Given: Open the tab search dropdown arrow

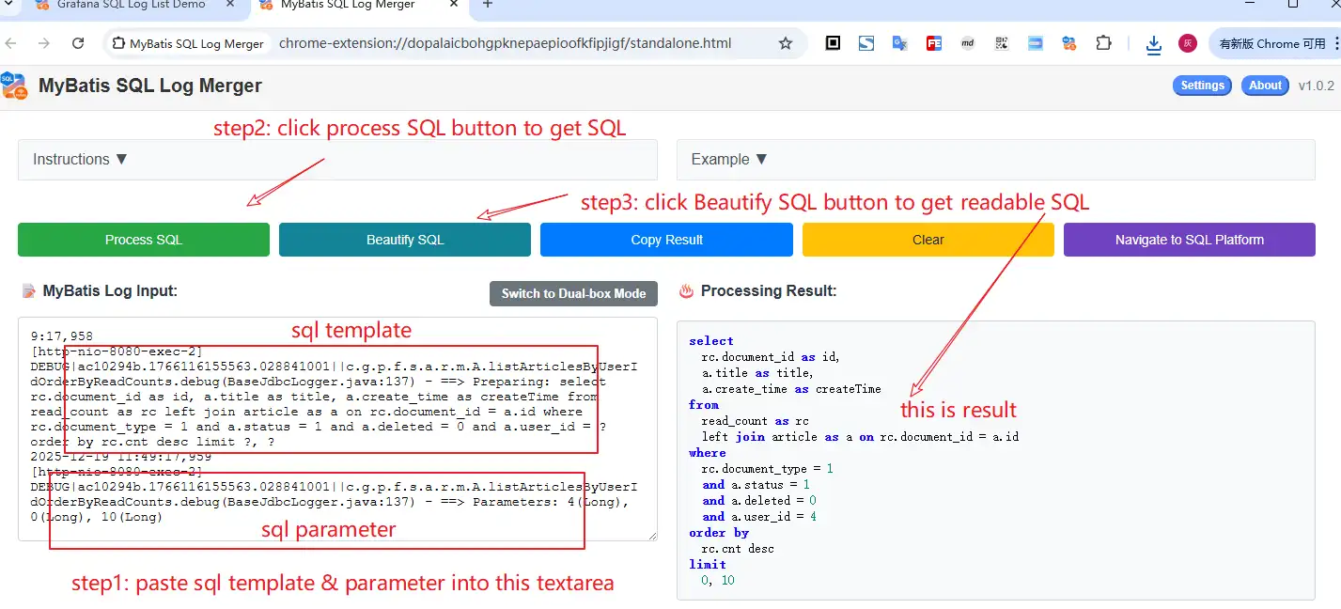Looking at the screenshot, I should tap(9, 5).
